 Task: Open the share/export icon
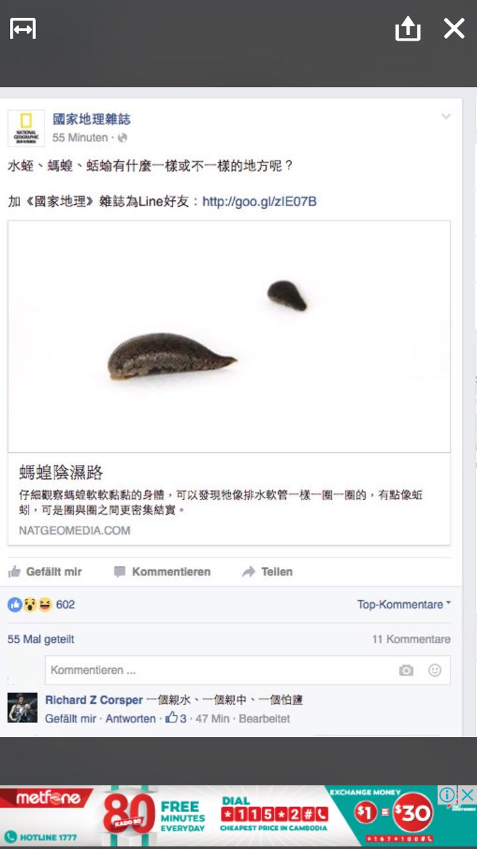click(407, 29)
